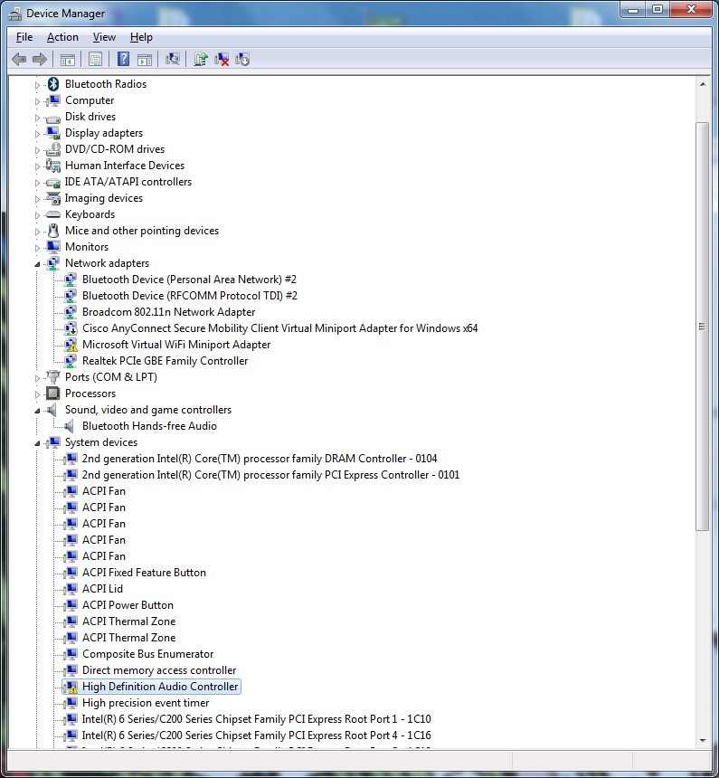Select Broadcom 802.11n Network Adapter
719x778 pixels.
point(169,312)
